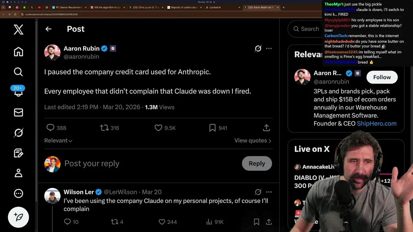Like the post with 9.5K likes
The width and height of the screenshot is (413, 232).
pos(158,128)
